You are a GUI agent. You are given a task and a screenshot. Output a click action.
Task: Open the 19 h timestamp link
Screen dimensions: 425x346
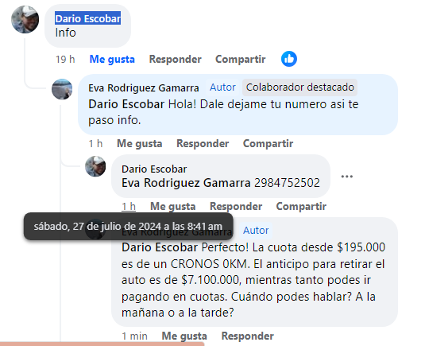click(65, 59)
